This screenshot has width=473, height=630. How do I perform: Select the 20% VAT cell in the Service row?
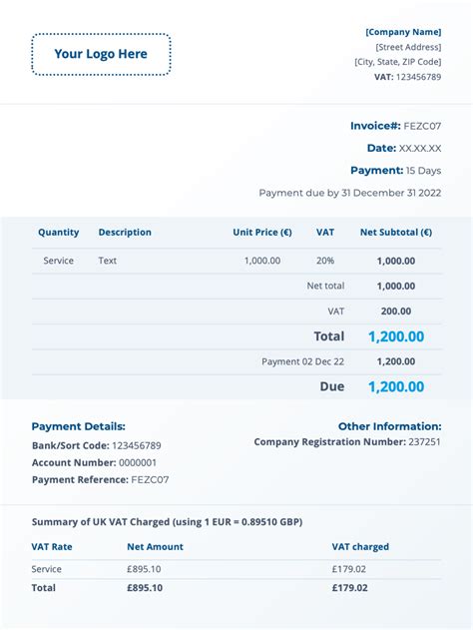tap(325, 261)
